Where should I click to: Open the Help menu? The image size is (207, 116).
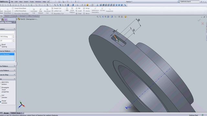[x=44, y=2]
